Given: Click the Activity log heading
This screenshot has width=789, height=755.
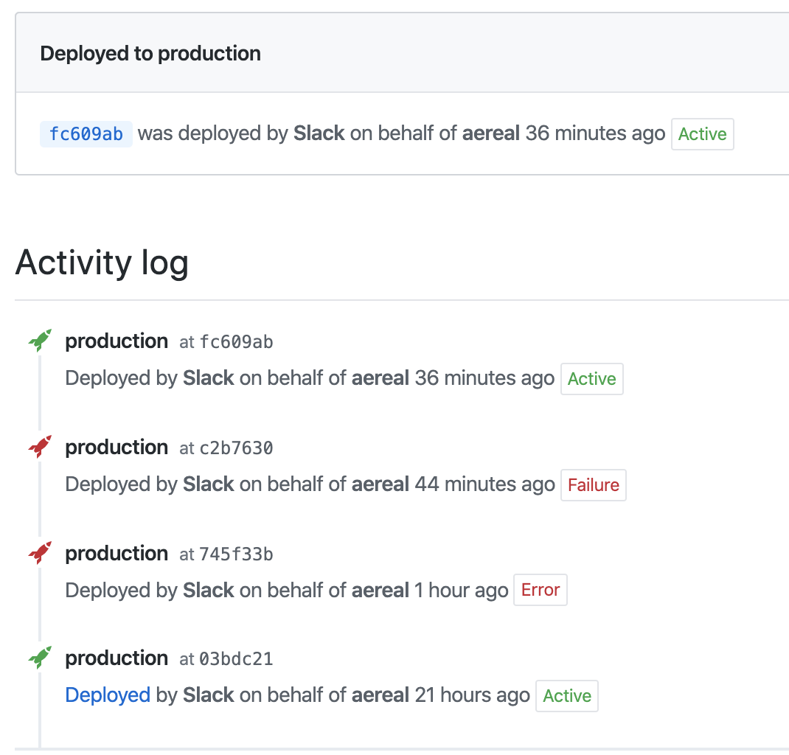Looking at the screenshot, I should click(102, 262).
